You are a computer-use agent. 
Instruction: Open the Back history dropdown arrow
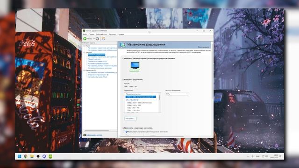click(x=94, y=39)
